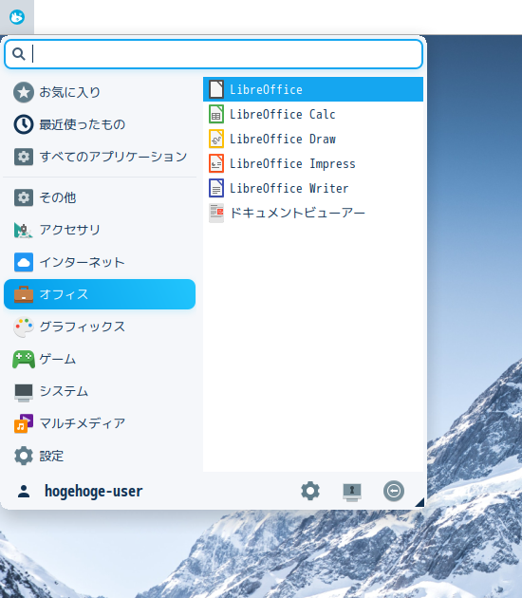Screen dimensions: 522x598
Task: Click the settings gear in the bottom bar
Action: 310,491
